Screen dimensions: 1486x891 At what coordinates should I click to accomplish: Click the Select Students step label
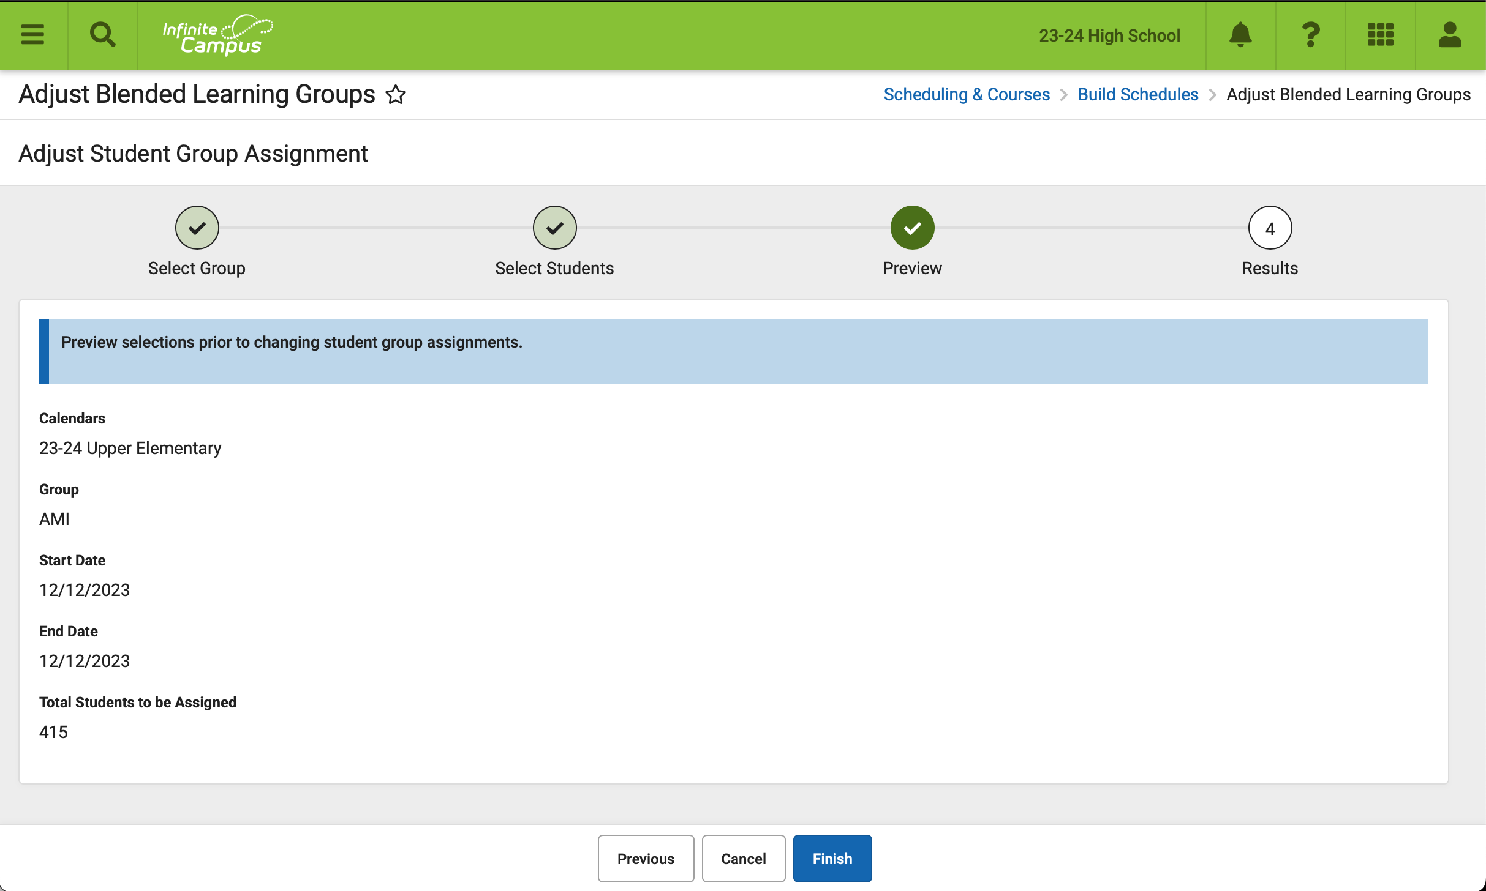(x=554, y=268)
